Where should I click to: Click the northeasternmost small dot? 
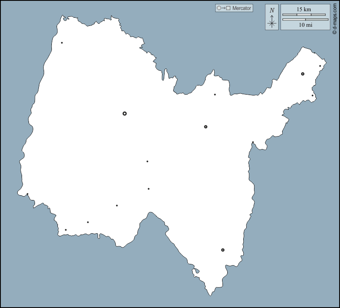pos(320,66)
